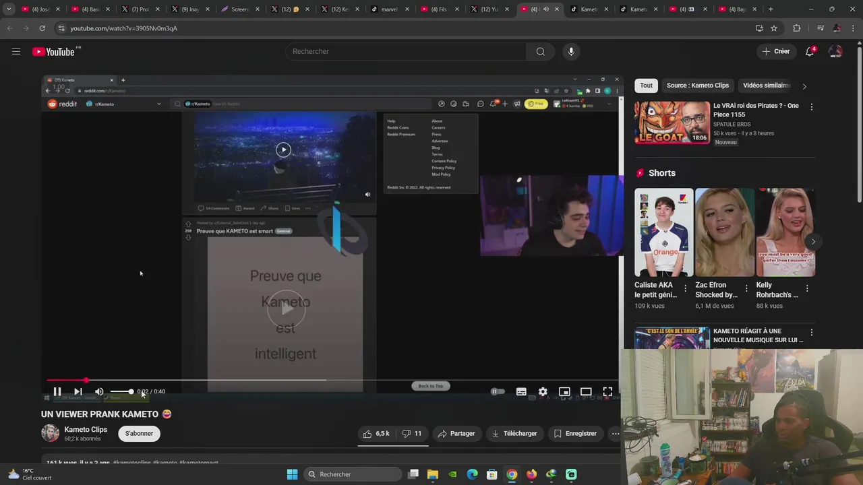This screenshot has width=863, height=485.
Task: Open Chrome media controls icon
Action: click(821, 28)
